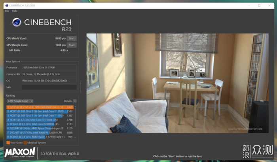The height and width of the screenshot is (162, 277).
Task: Select the Cores x GHz field
Action: click(49, 74)
